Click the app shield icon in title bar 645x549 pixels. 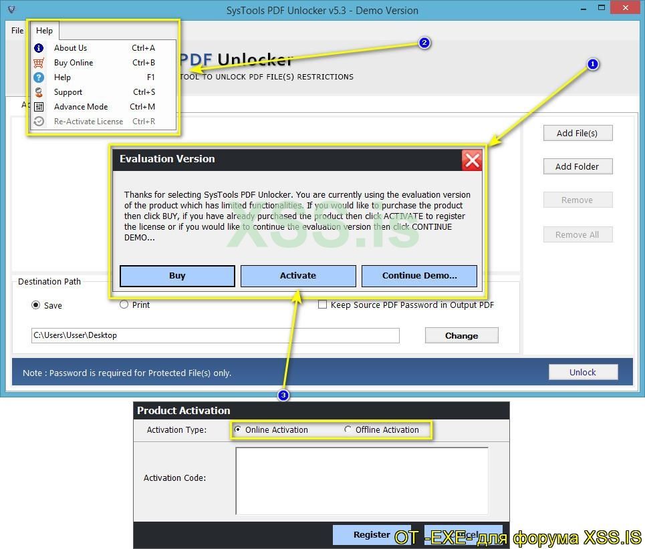pos(11,9)
